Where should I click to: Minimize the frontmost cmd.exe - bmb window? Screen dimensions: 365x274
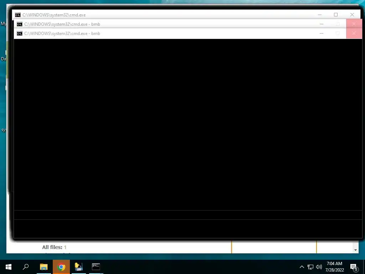(x=322, y=33)
